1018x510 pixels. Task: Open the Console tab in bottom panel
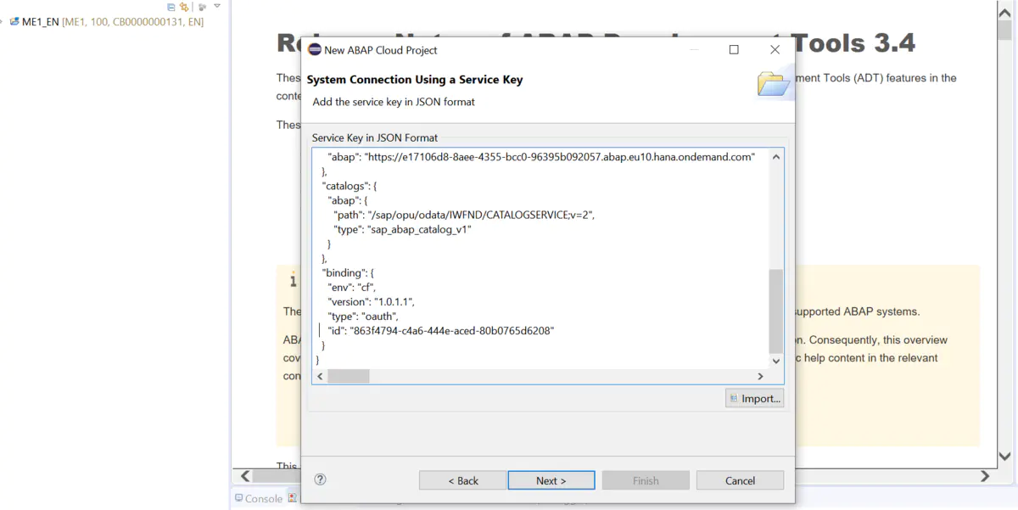click(x=258, y=498)
